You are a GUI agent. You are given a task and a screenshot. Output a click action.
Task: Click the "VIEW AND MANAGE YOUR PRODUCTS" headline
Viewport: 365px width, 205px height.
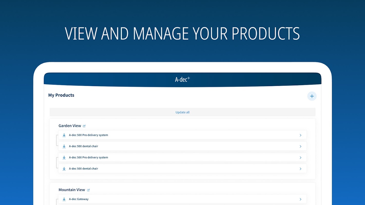pyautogui.click(x=182, y=33)
